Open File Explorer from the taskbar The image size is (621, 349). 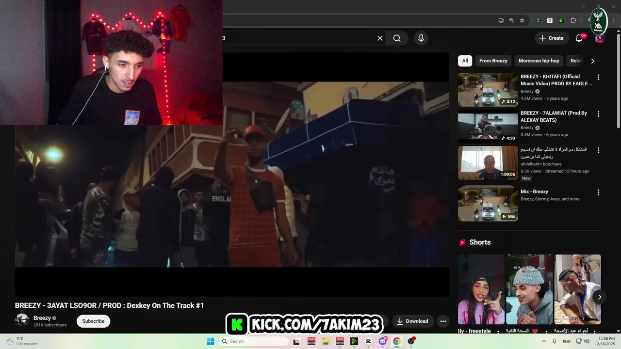click(326, 341)
